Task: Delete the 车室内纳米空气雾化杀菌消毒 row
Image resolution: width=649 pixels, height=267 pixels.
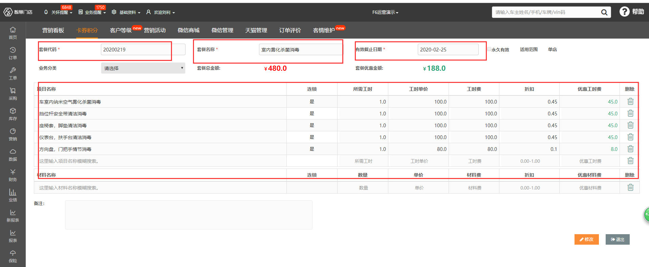Action: [630, 102]
